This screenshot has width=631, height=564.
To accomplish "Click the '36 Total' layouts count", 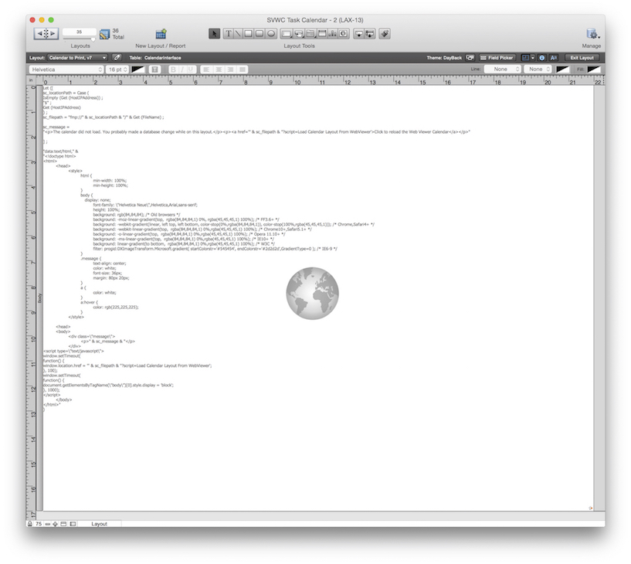I will (118, 34).
